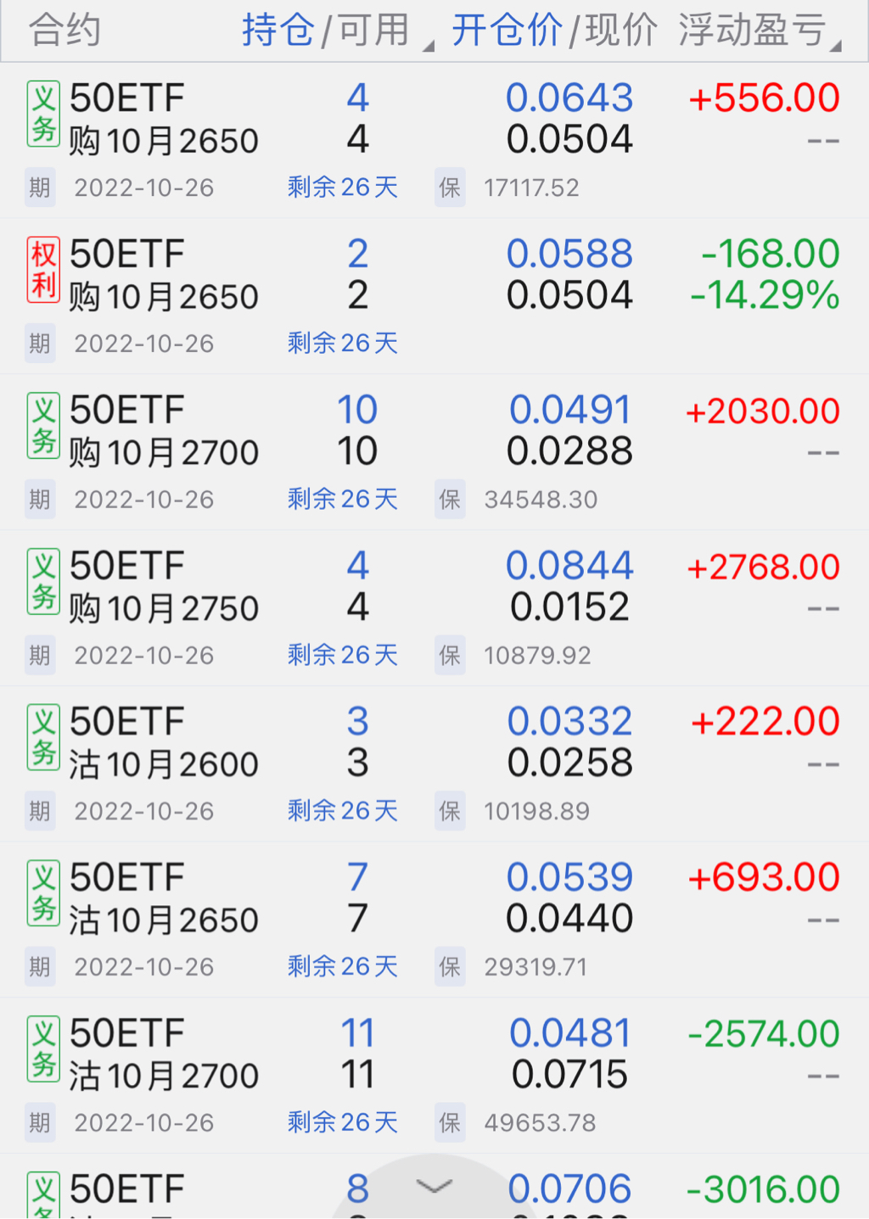Sort by 浮动盈亏 column header
Screen dimensions: 869x1219
pos(752,31)
